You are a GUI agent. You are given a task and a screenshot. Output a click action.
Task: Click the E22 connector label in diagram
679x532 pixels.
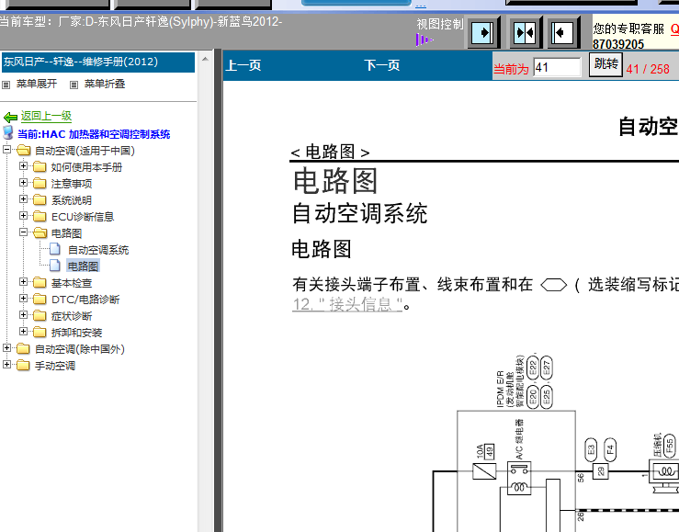click(x=533, y=368)
